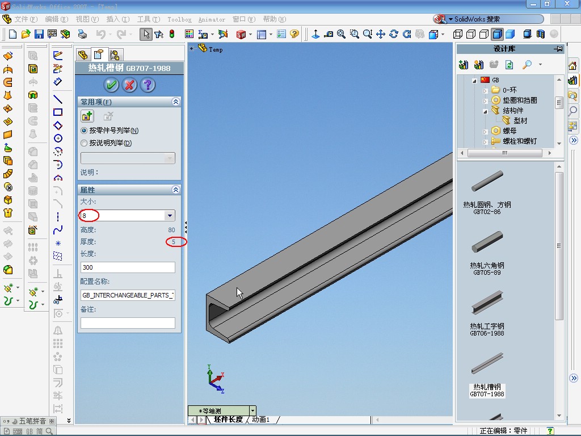The height and width of the screenshot is (436, 581).
Task: Open the 文件 menu
Action: 26,19
